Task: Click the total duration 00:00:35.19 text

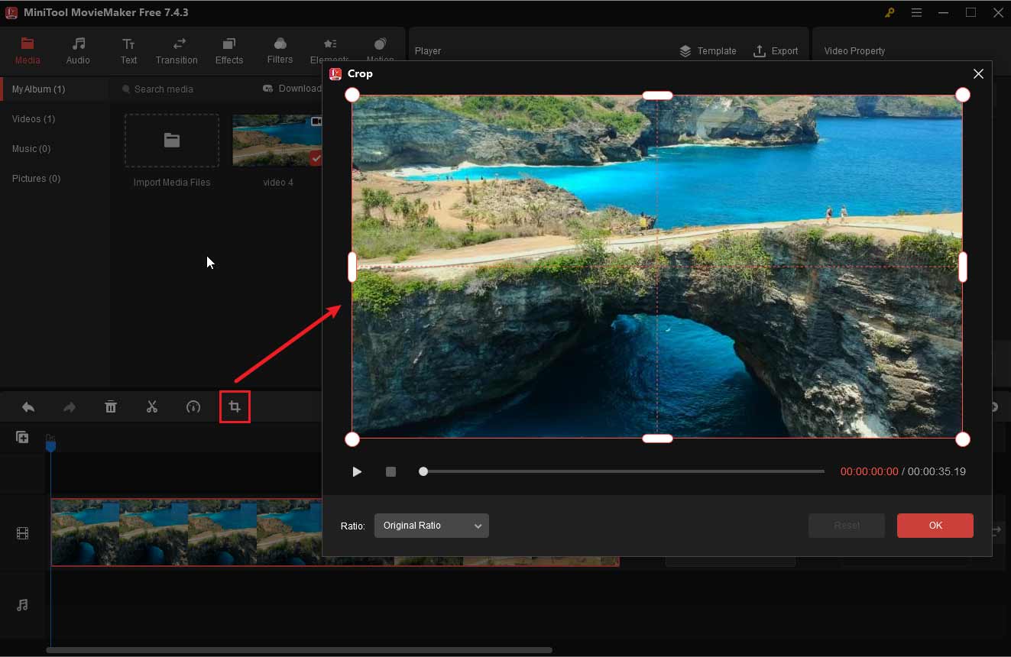Action: click(937, 472)
